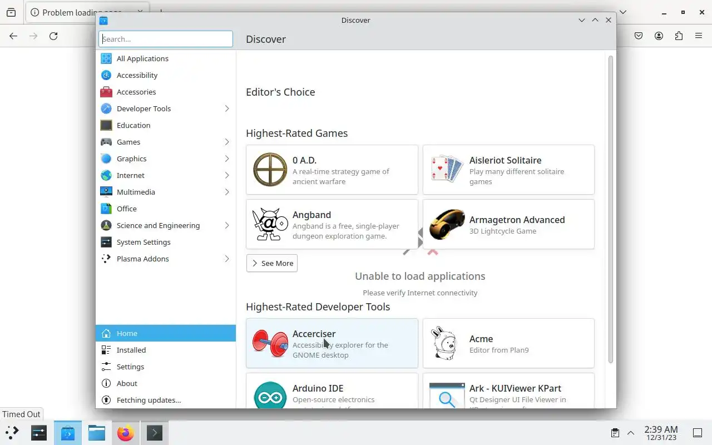The image size is (712, 445).
Task: Open the Acme app card title
Action: click(x=481, y=339)
